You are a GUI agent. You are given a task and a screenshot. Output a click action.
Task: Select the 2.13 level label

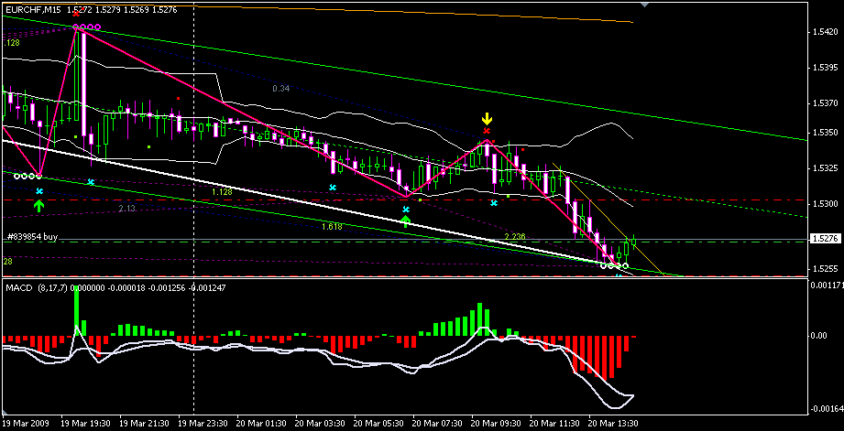coord(126,209)
